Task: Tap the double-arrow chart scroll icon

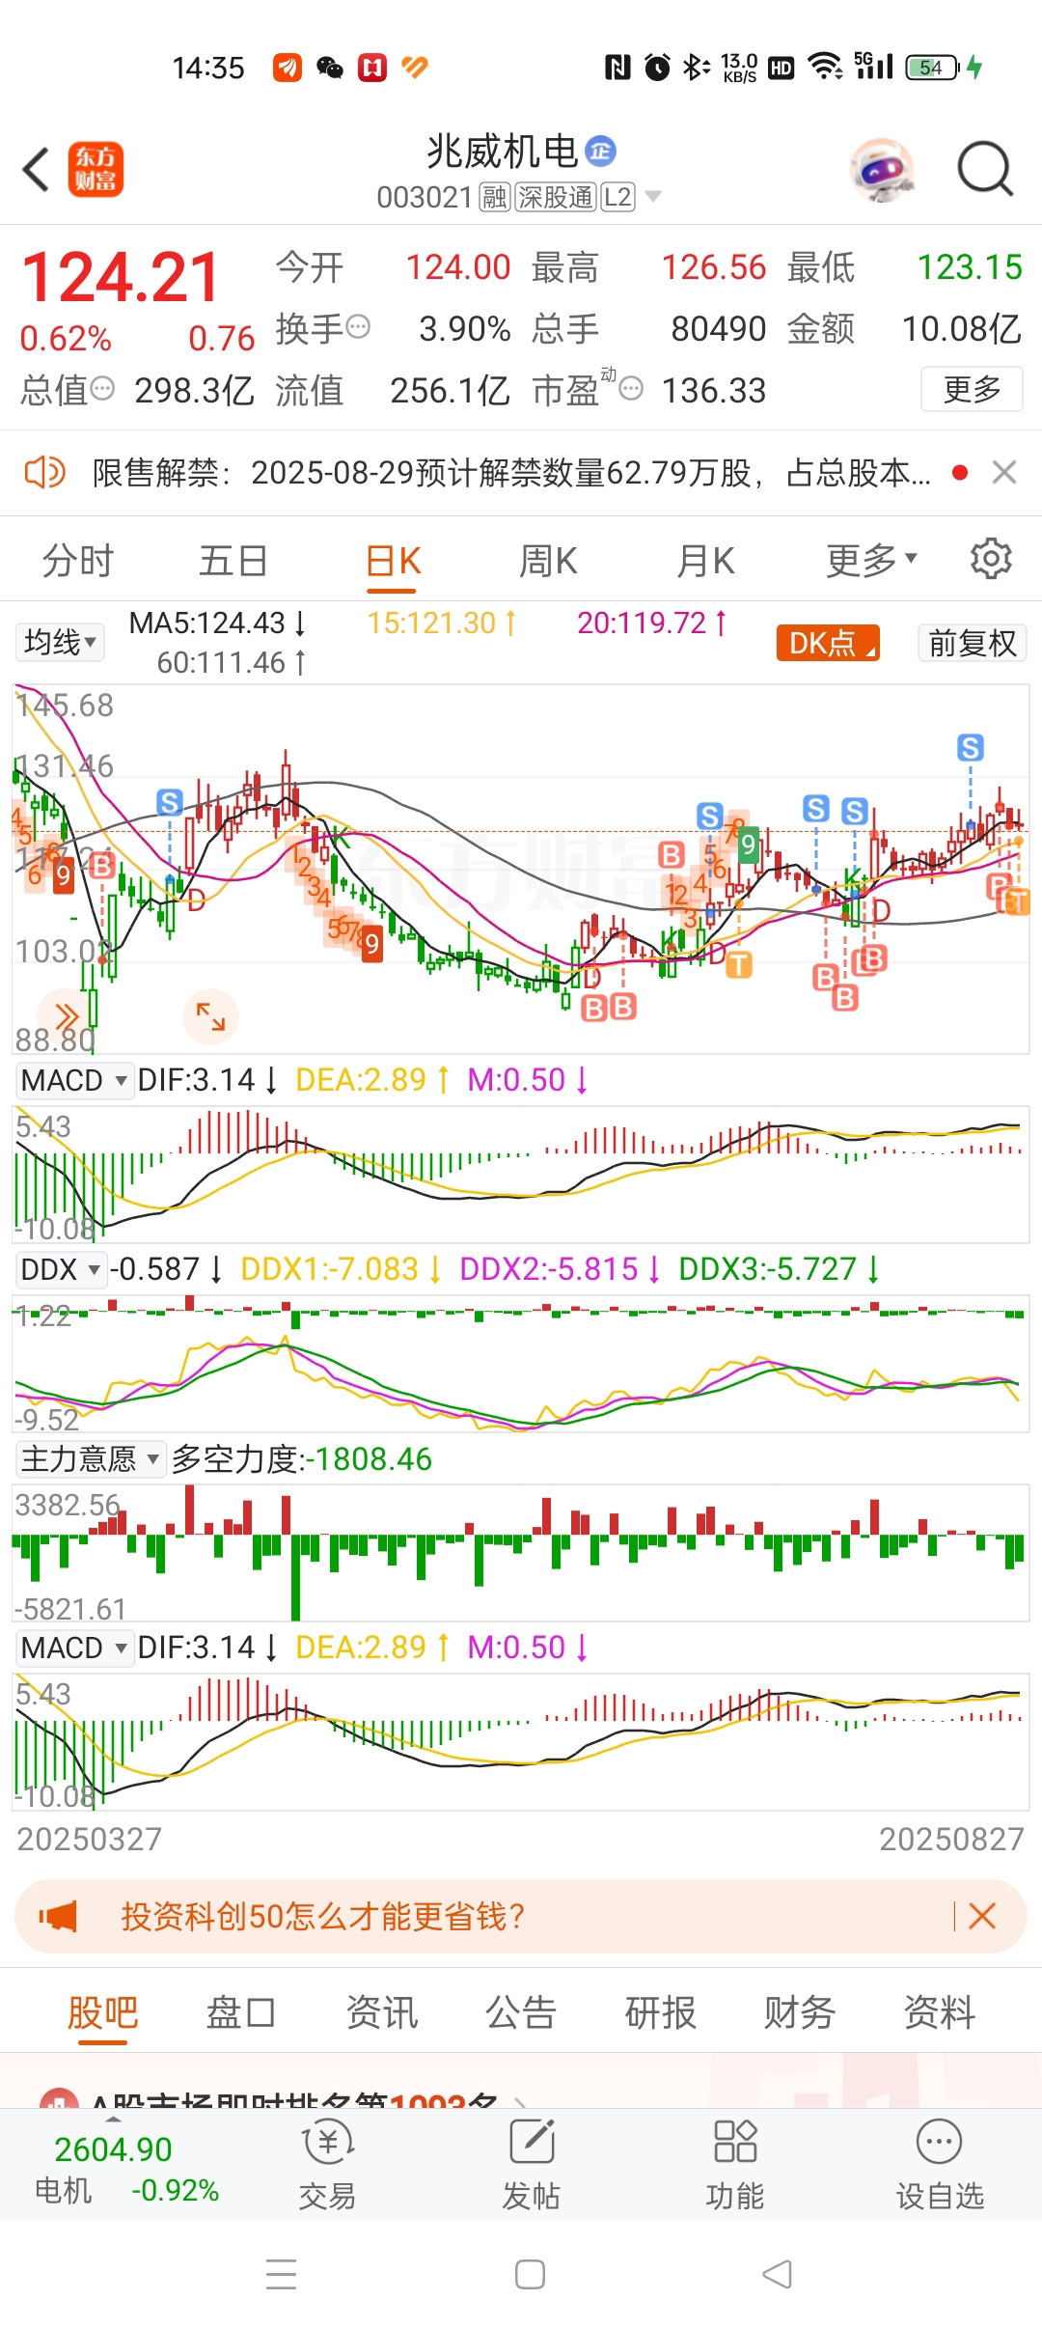Action: tap(66, 1016)
